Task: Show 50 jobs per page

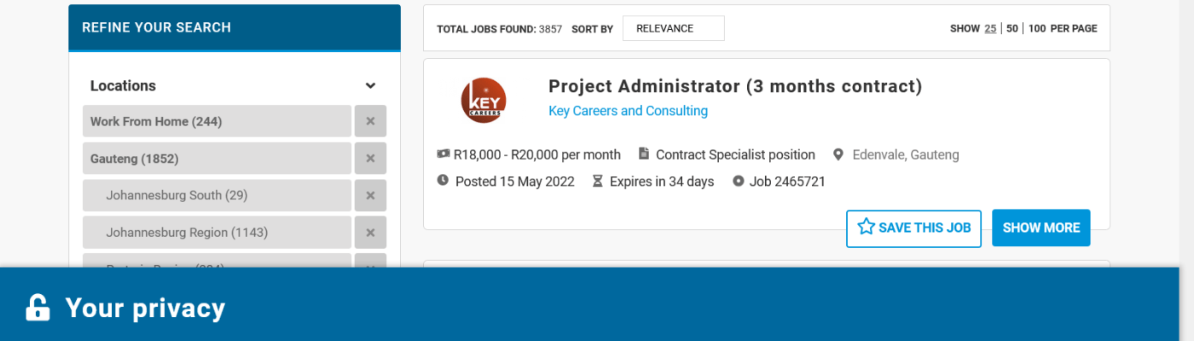Action: 1012,28
